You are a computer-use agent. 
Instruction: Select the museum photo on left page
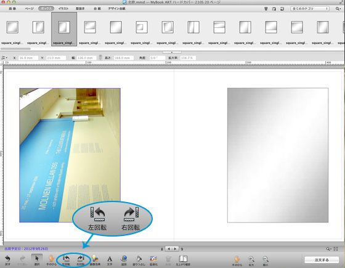coord(70,155)
